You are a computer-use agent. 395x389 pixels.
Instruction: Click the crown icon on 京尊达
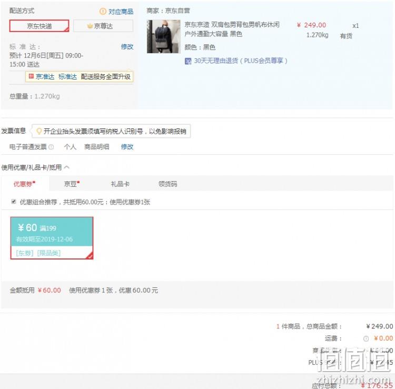[90, 26]
